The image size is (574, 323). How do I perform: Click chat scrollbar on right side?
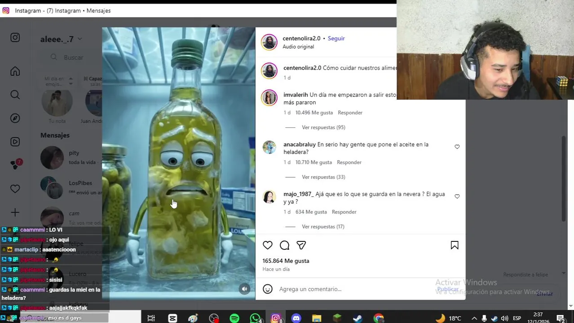(x=564, y=178)
